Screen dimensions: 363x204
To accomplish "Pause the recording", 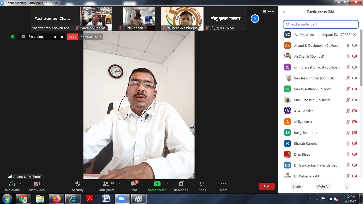I will (x=55, y=37).
